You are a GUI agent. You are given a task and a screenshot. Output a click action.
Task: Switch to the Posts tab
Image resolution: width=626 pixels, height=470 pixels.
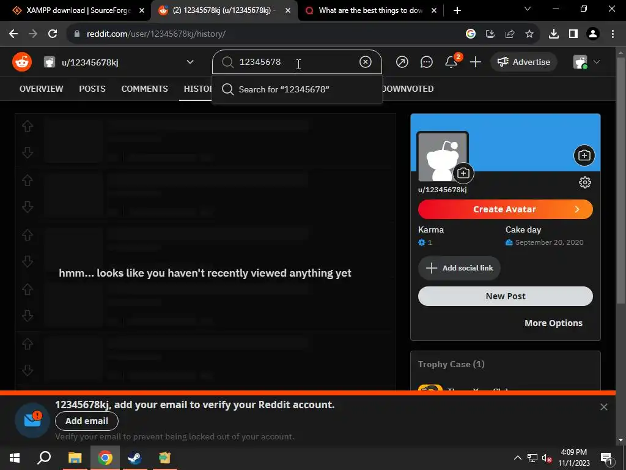(92, 89)
